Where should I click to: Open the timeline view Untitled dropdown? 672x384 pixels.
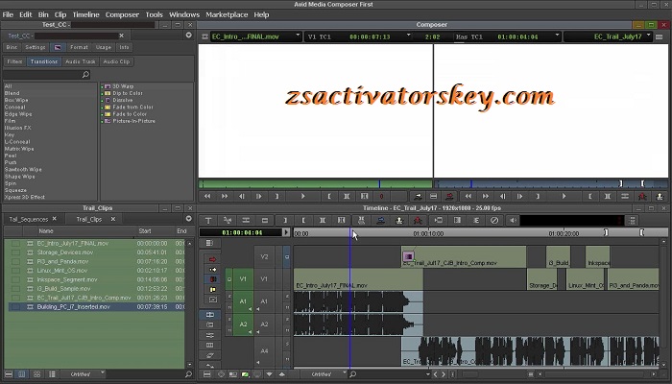pos(324,374)
